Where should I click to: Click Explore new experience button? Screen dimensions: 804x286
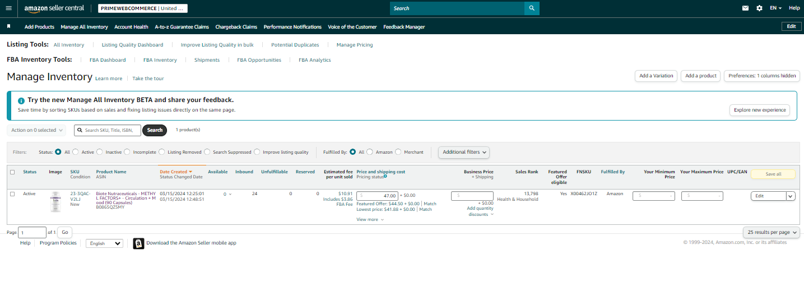(x=760, y=110)
